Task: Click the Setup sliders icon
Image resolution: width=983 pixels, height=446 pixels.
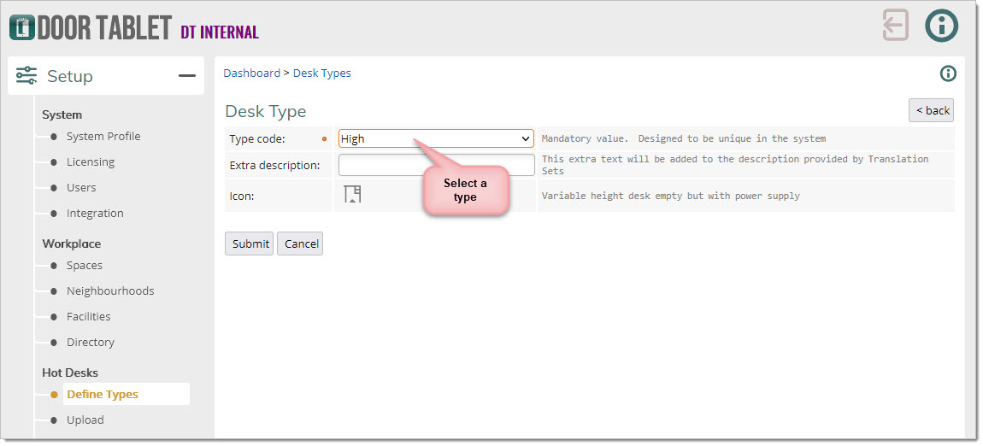Action: (x=26, y=76)
